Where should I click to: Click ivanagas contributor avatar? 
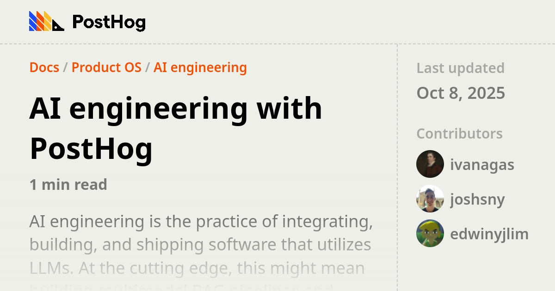(x=430, y=164)
